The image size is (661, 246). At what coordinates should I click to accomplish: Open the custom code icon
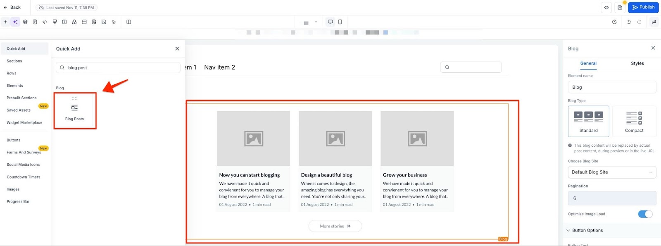45,22
